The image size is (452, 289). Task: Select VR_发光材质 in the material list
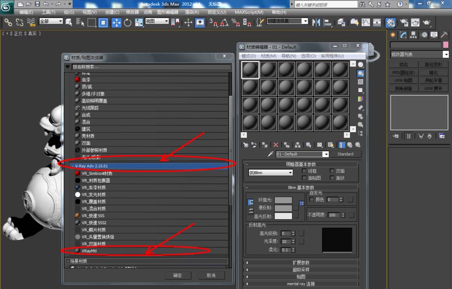pos(151,194)
